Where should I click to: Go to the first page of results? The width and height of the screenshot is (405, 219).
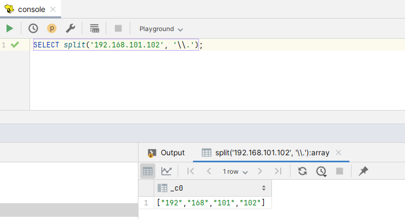coord(190,171)
